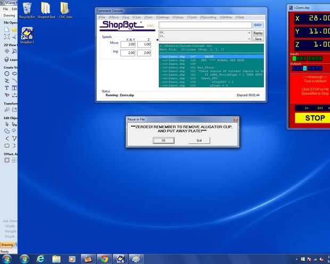The width and height of the screenshot is (330, 264).
Task: Click the VCarve new file icon
Action: tap(7, 29)
